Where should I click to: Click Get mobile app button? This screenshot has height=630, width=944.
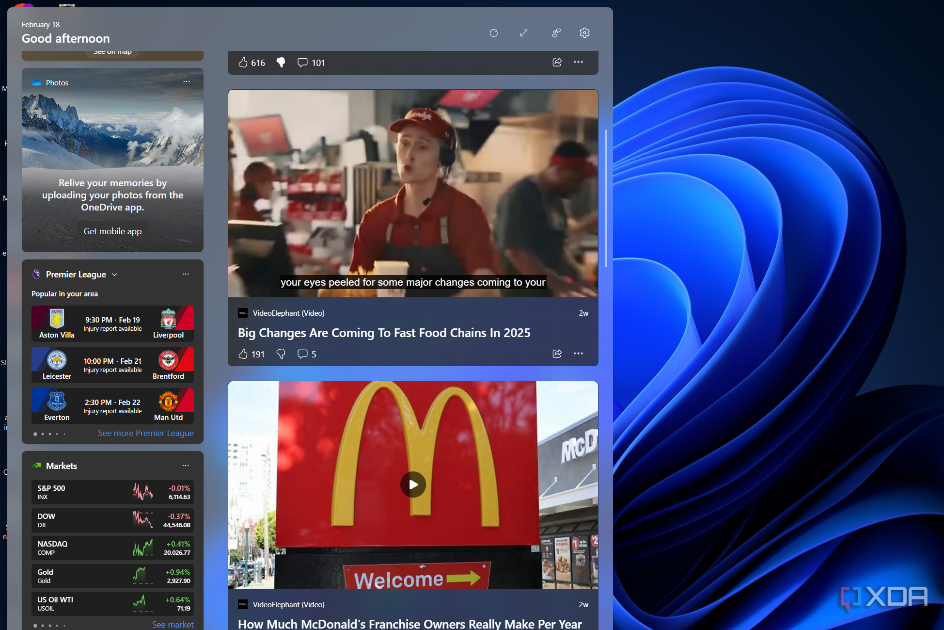[112, 231]
